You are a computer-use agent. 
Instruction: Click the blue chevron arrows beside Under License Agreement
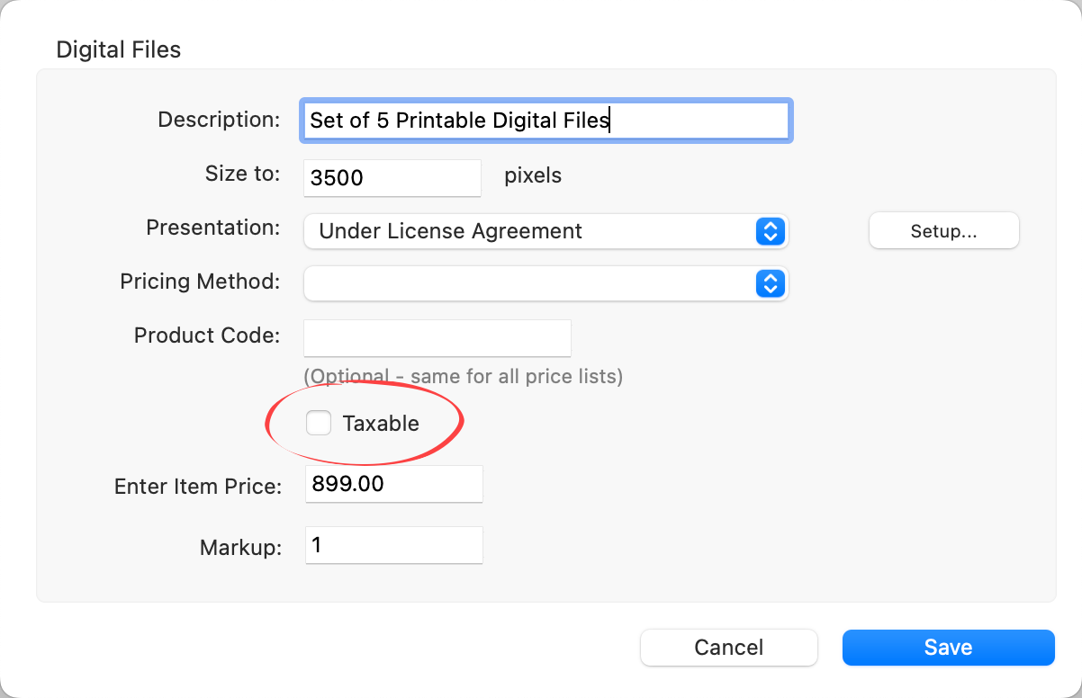[x=770, y=231]
